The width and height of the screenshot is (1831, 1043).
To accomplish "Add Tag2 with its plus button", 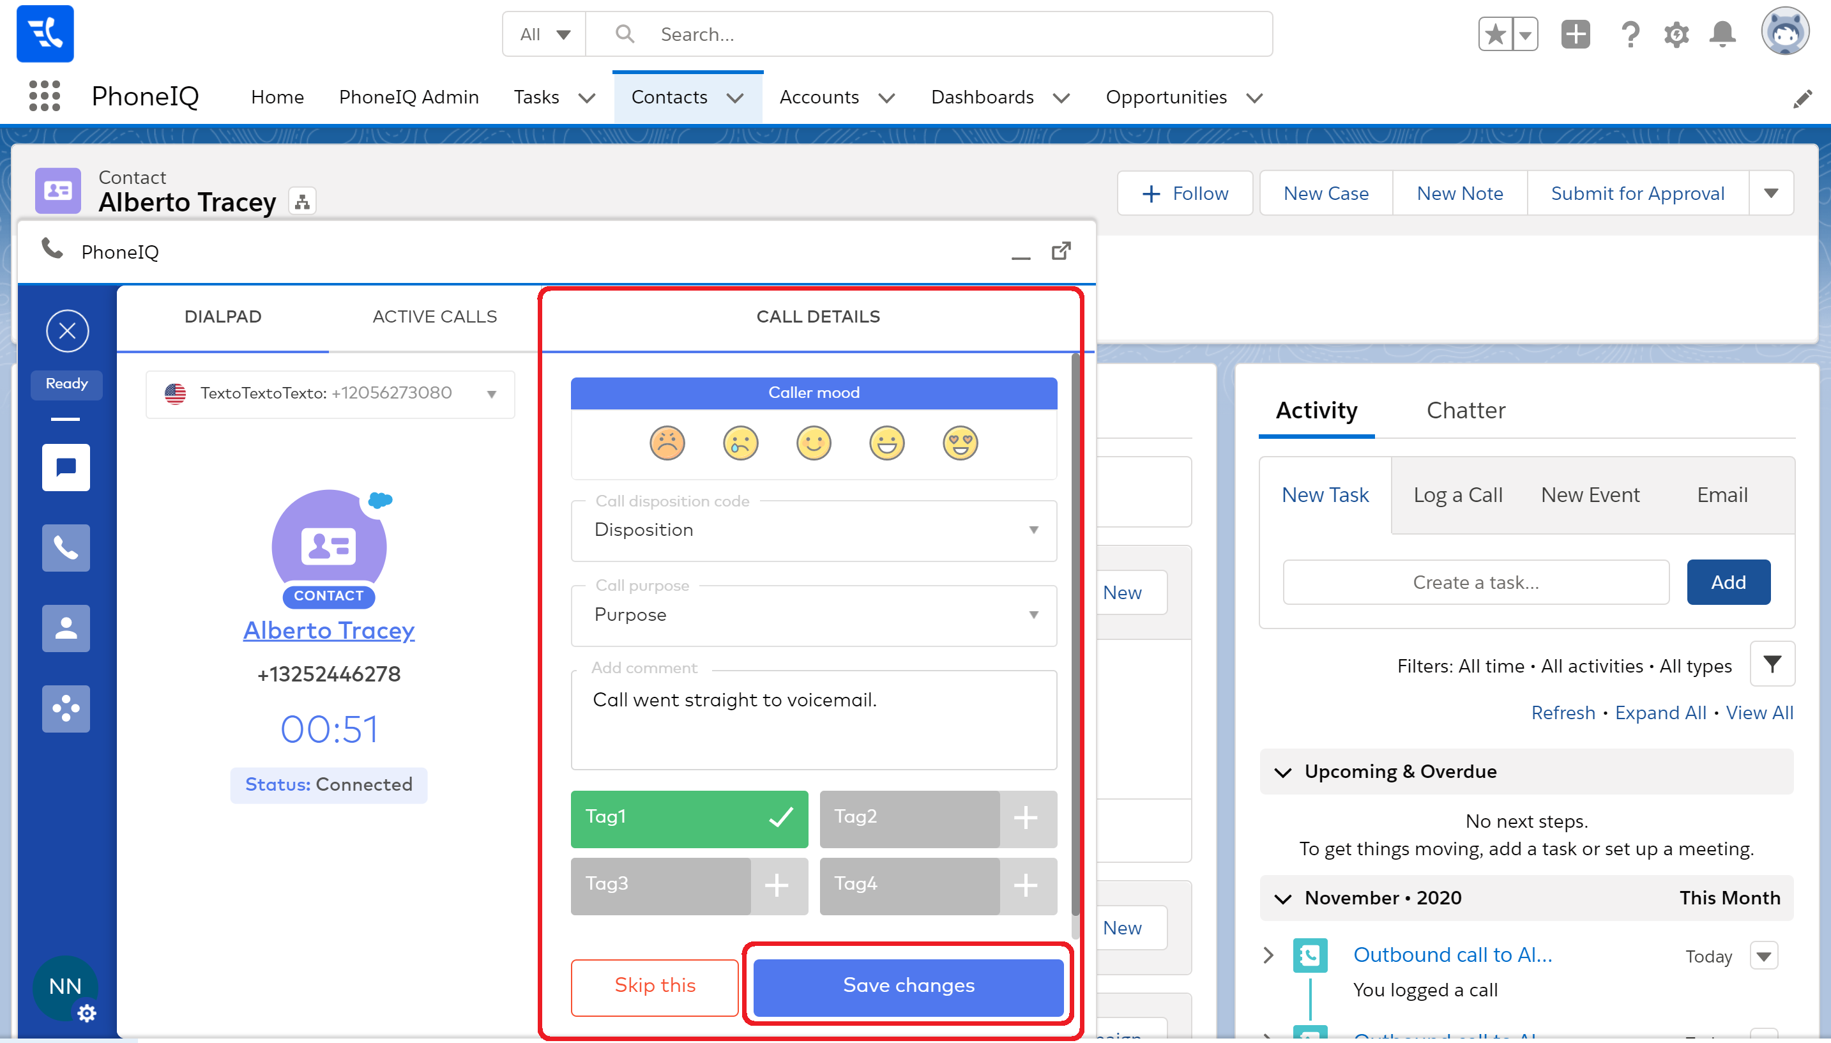I will 1026,818.
